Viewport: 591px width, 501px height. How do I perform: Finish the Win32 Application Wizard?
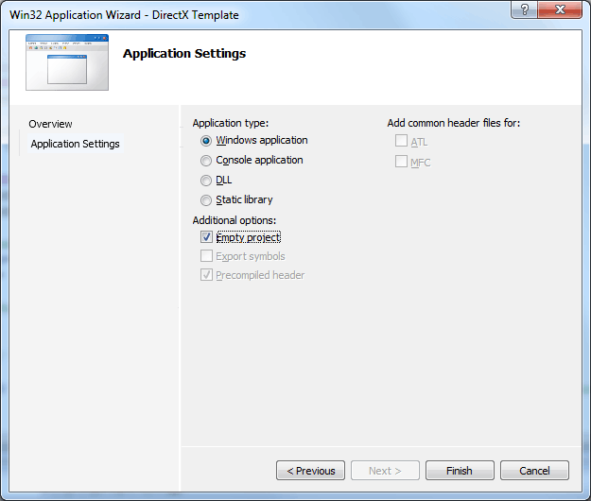[460, 471]
